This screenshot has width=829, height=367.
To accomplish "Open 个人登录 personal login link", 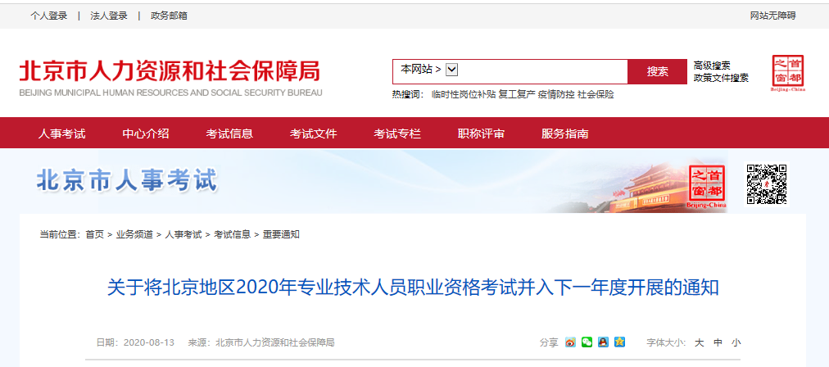I will tap(48, 16).
